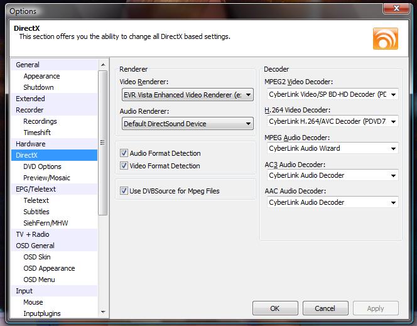Expand the H.264 Video Decoder dropdown
Screen dimensions: 417x326
[332, 121]
